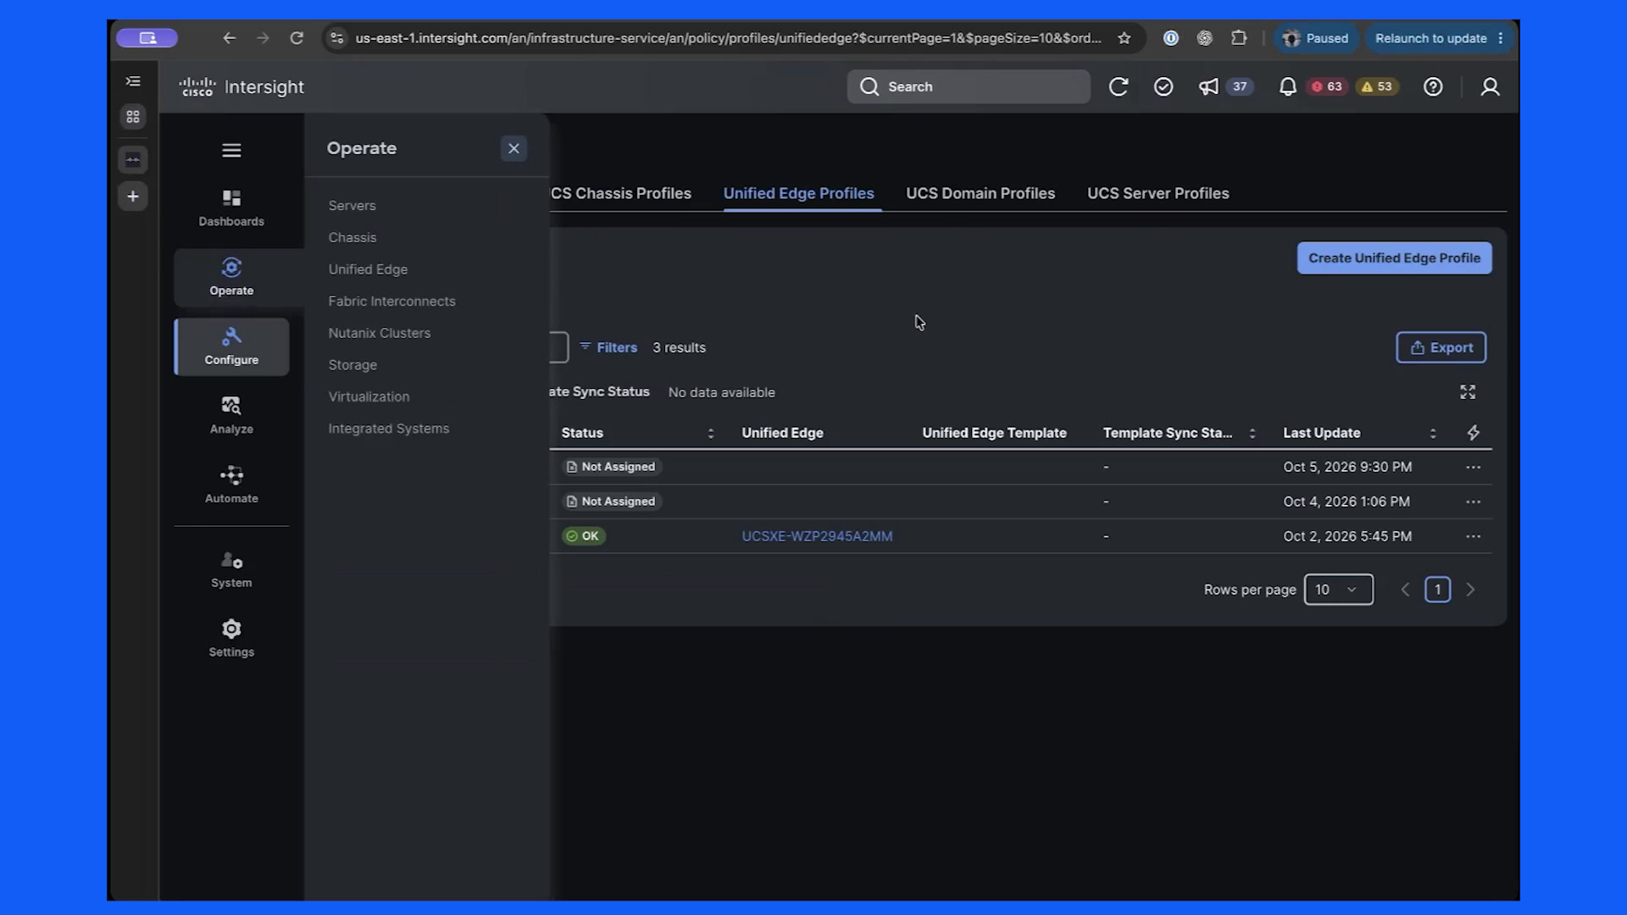Open the Rows per page dropdown
This screenshot has width=1627, height=915.
[x=1338, y=590]
